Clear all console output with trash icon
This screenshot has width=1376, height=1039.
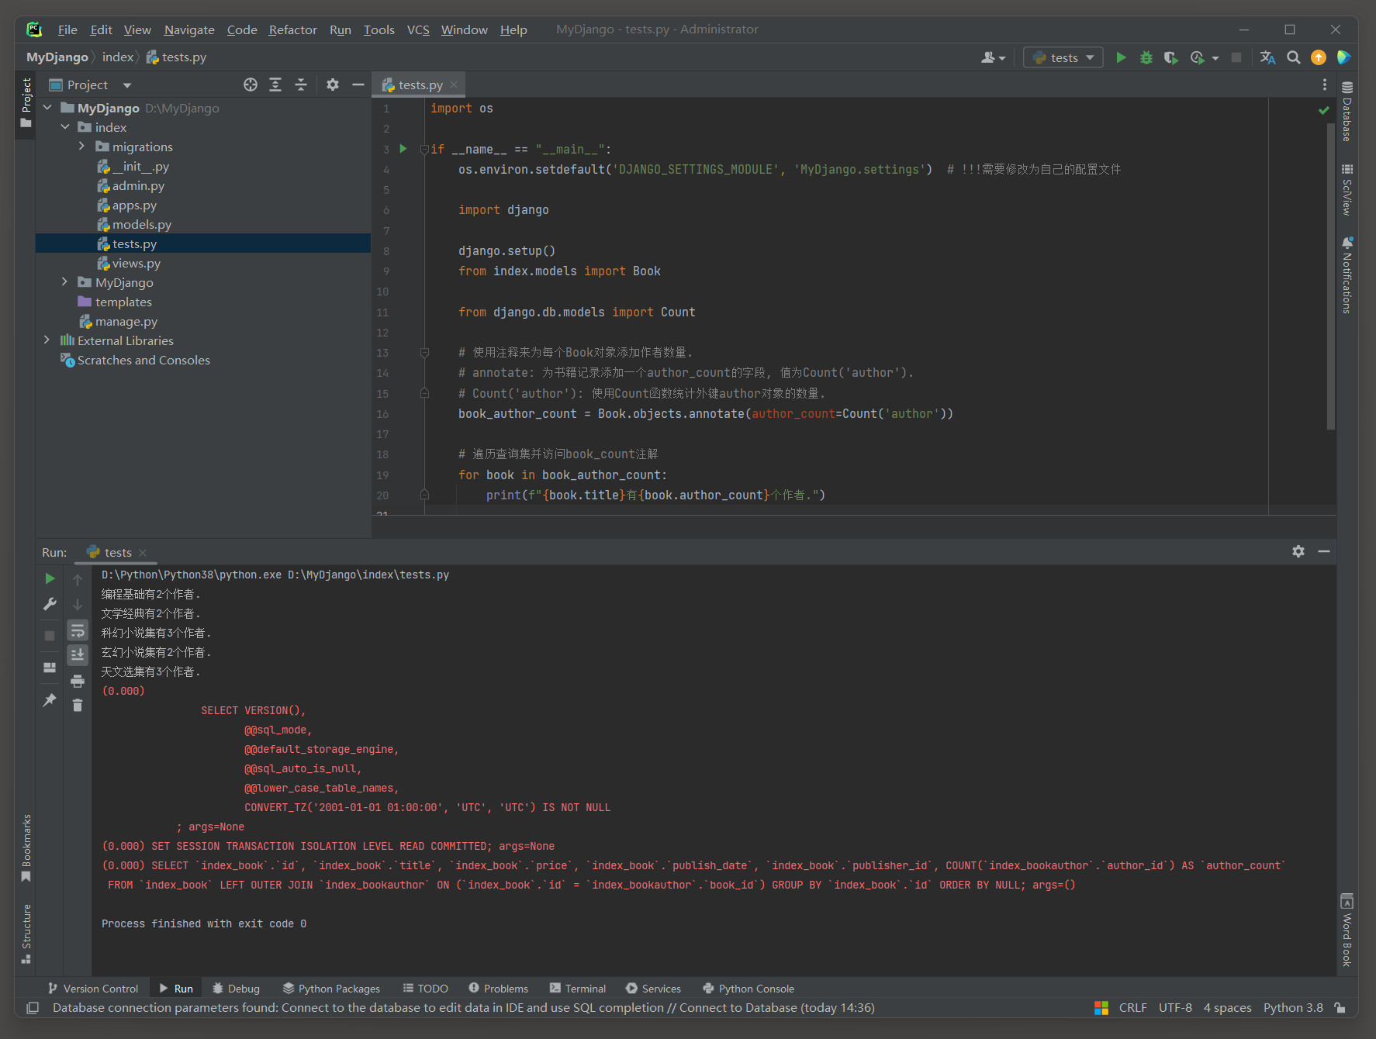(x=78, y=705)
